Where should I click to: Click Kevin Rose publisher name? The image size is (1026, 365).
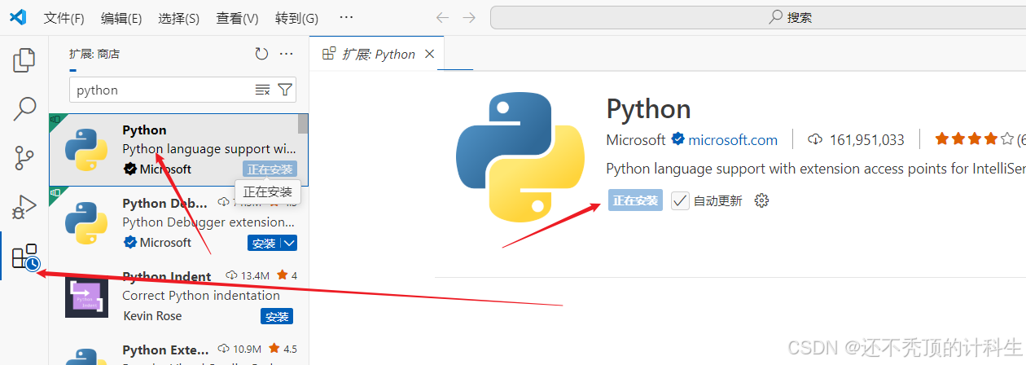tap(152, 316)
